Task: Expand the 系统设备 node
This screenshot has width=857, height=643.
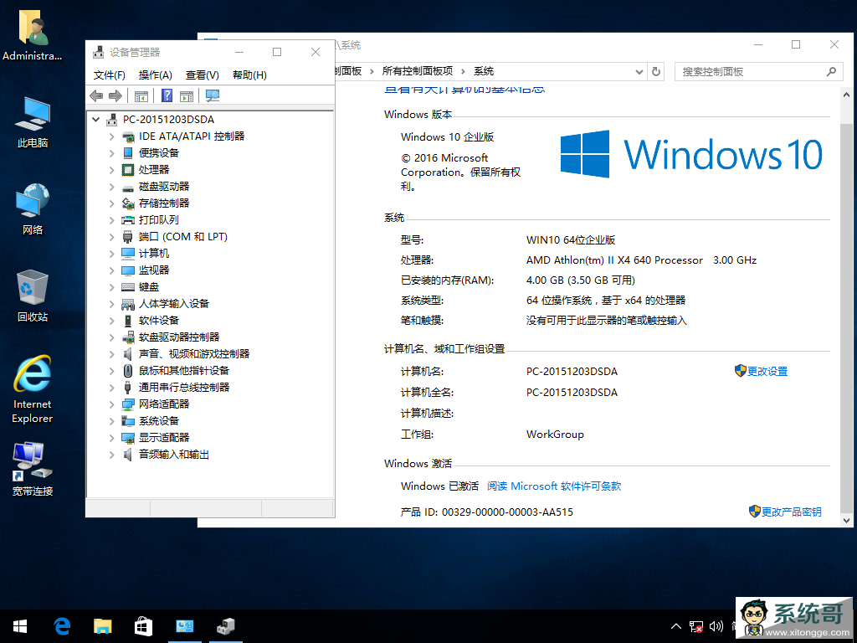Action: pyautogui.click(x=111, y=421)
